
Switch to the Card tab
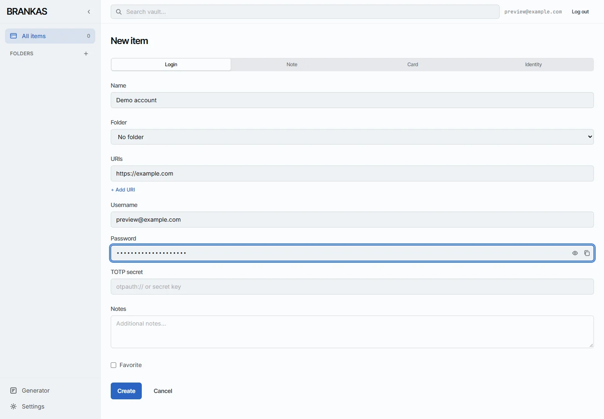point(413,65)
